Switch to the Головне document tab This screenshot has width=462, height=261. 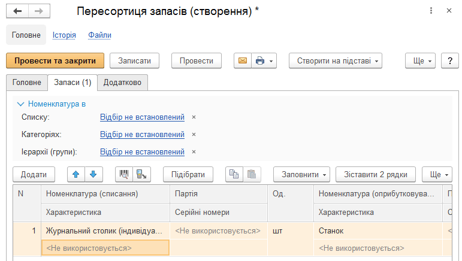[x=27, y=83]
